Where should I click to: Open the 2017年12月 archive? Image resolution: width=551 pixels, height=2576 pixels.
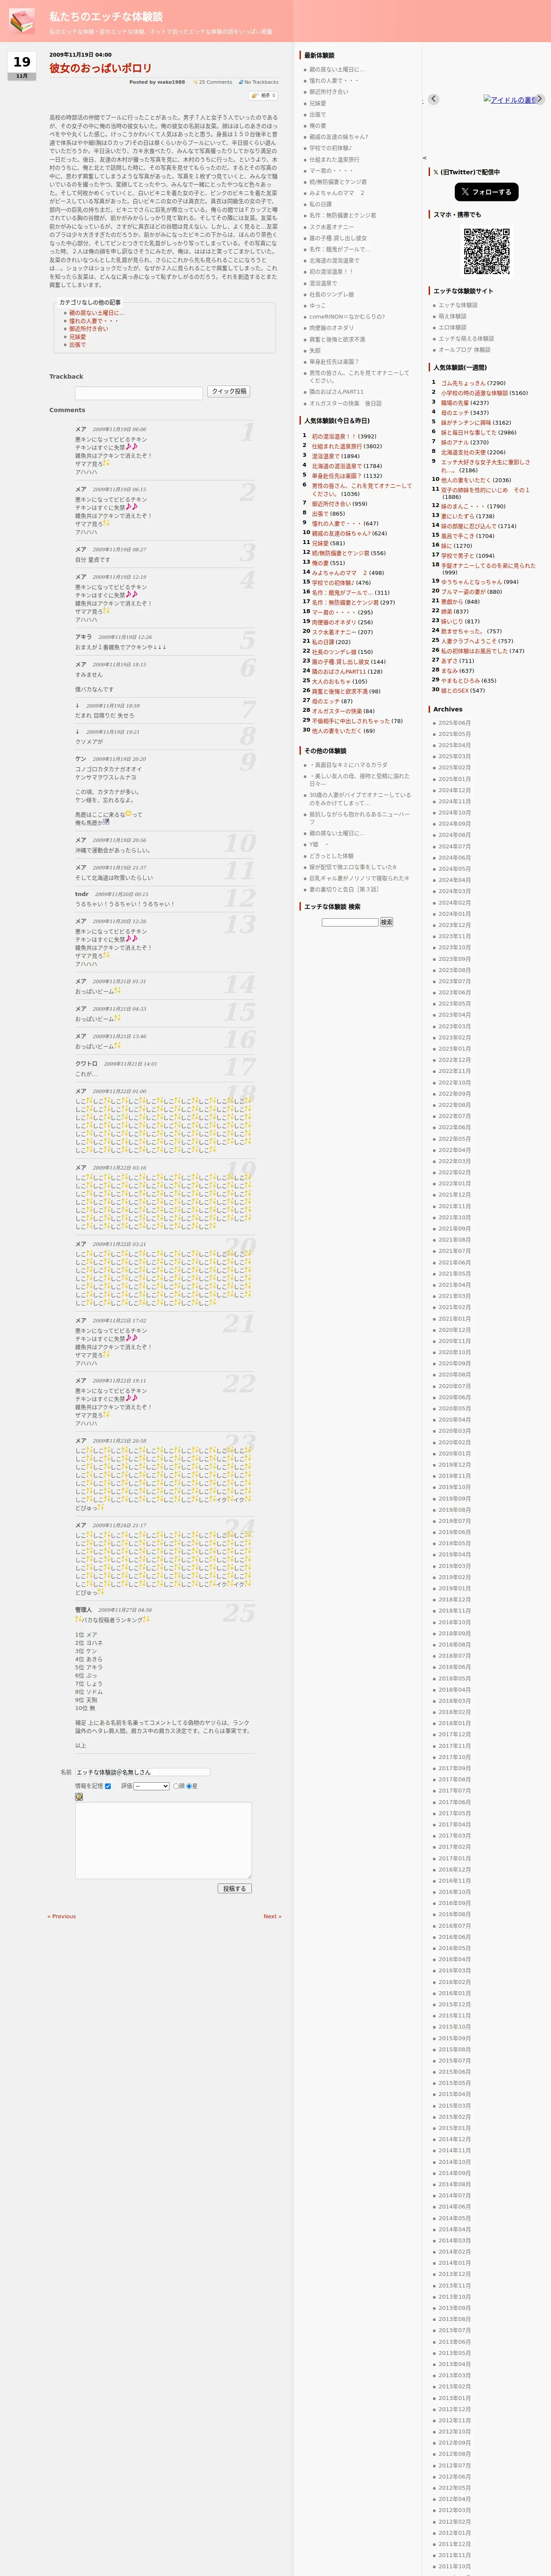coord(454,1735)
